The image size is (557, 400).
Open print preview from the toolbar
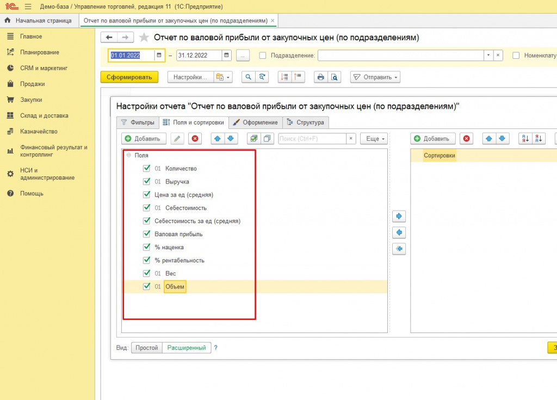tap(335, 77)
